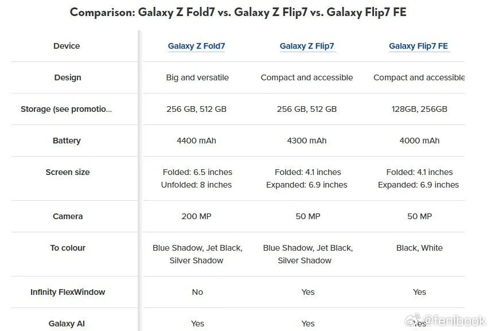Click the Screen size row label

[68, 172]
